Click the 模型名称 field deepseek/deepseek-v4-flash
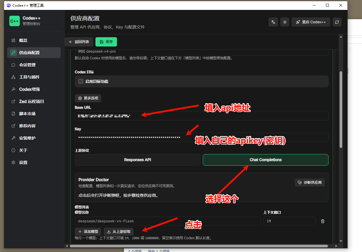This screenshot has width=362, height=252. (x=168, y=221)
